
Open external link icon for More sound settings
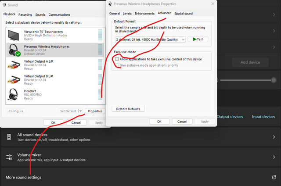pyautogui.click(x=274, y=177)
